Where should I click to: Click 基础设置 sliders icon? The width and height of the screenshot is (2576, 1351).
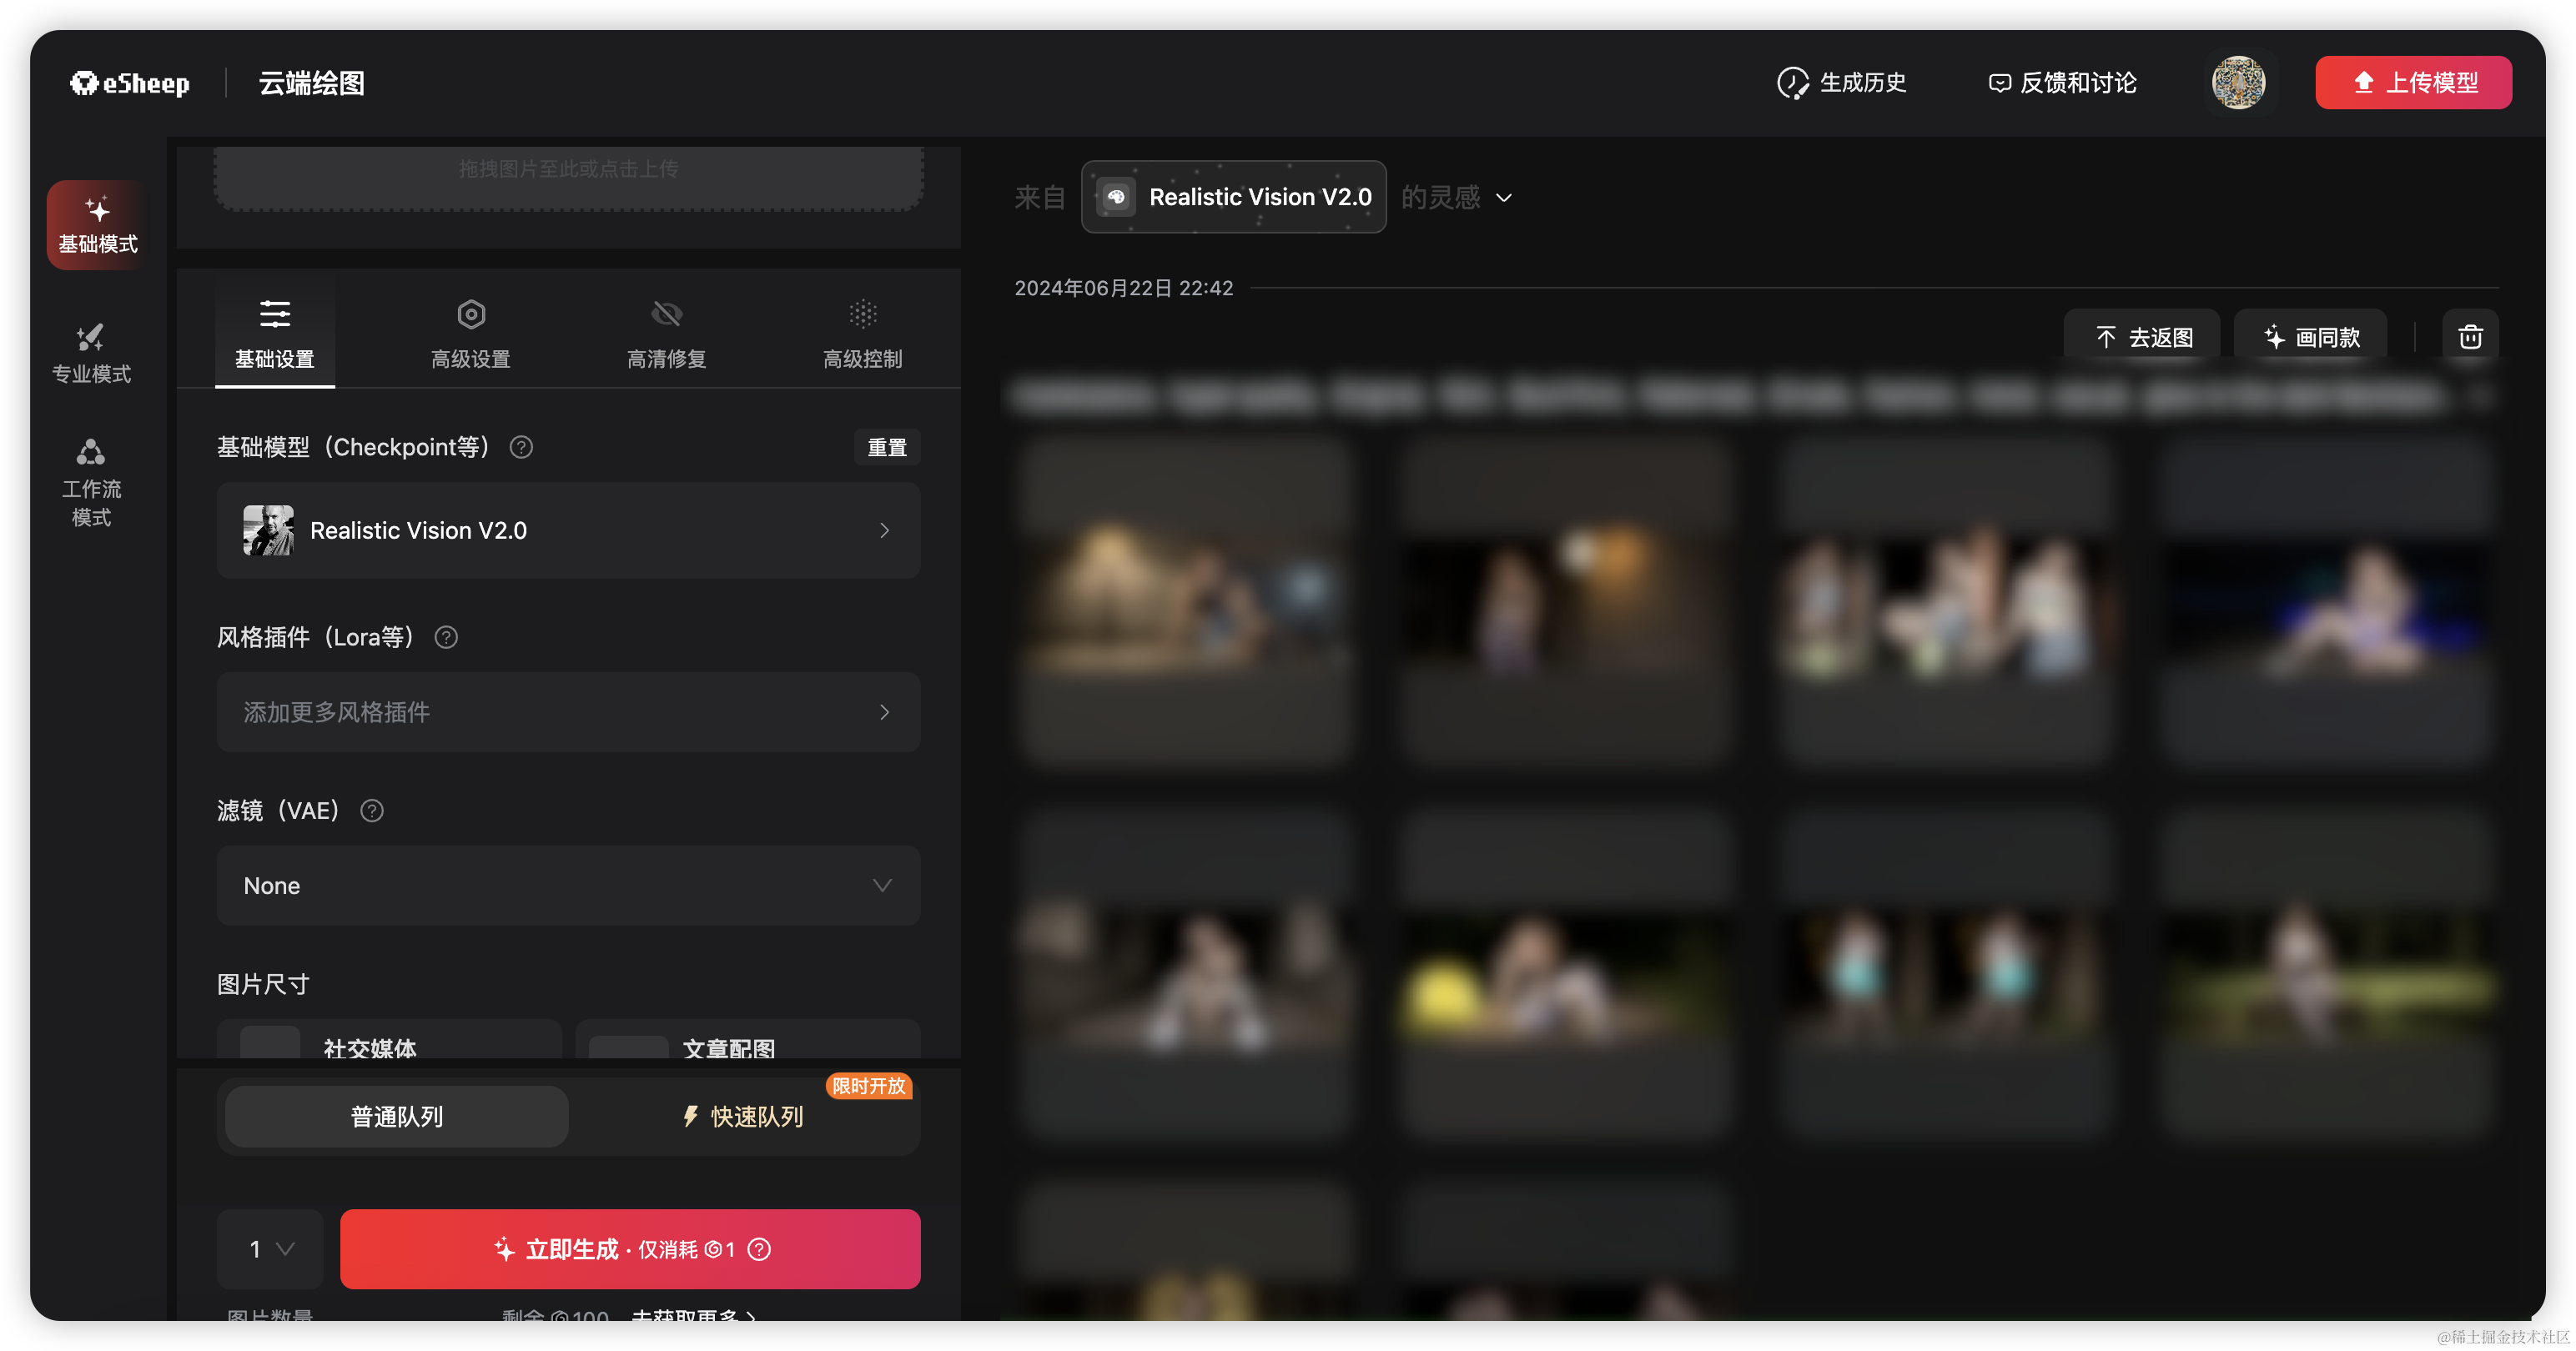coord(275,314)
